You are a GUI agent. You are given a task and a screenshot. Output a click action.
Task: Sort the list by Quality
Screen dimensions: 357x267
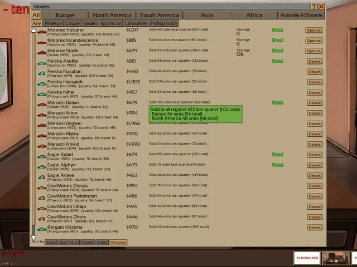88,243
